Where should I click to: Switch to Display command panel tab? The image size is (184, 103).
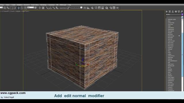click(179, 11)
